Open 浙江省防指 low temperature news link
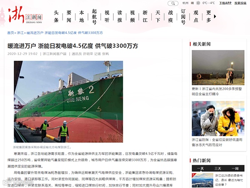Image resolution: width=250 pixels, height=188 pixels. tap(217, 142)
